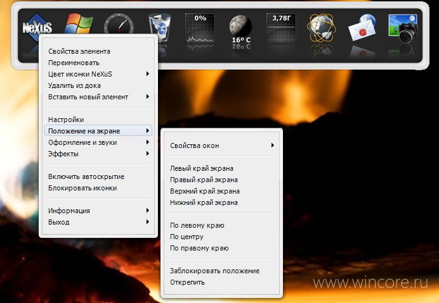Expand Свойства окон submenu
This screenshot has width=439, height=303.
(x=222, y=145)
